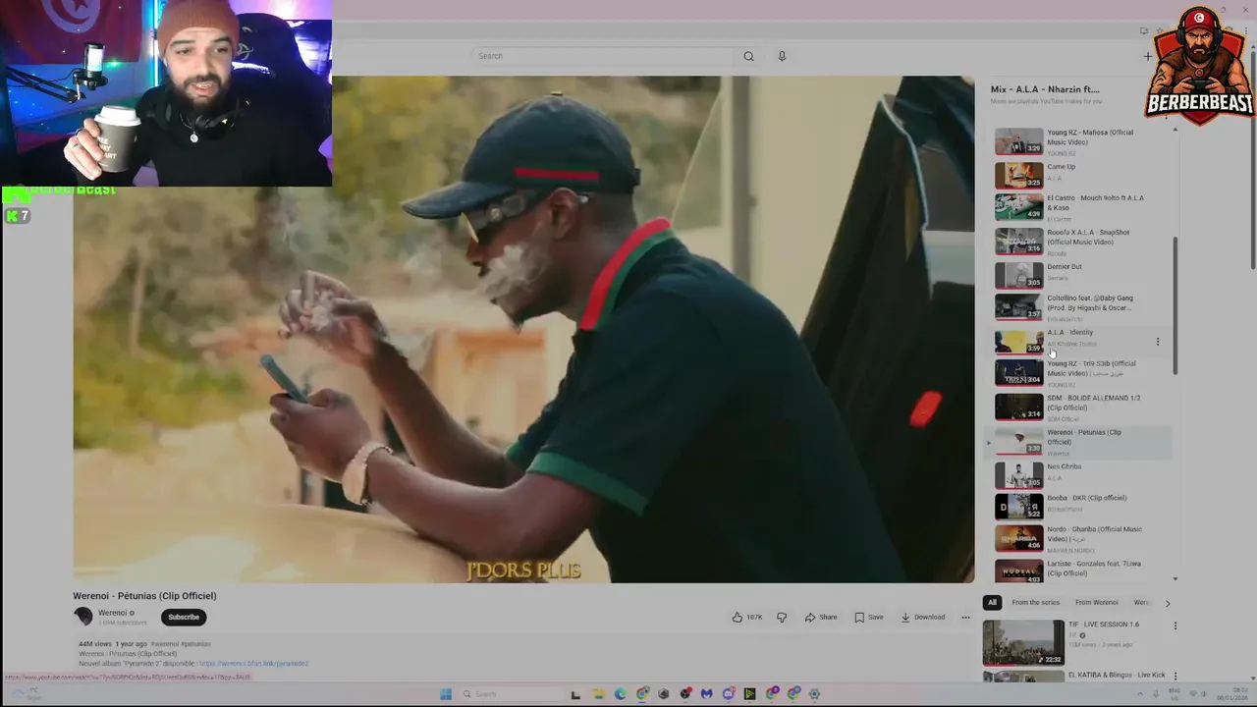Play SDM - BOLIDE ALLEMAND 1/2 thumbnail
The width and height of the screenshot is (1257, 707).
coord(1018,407)
